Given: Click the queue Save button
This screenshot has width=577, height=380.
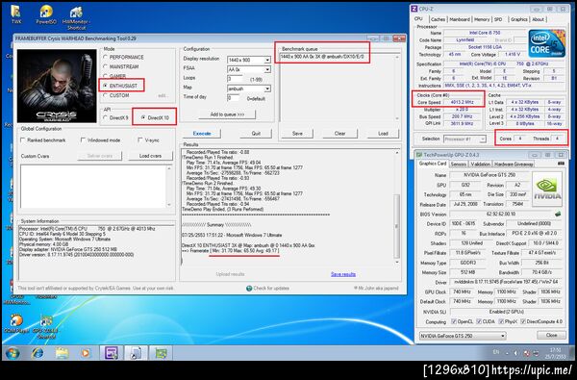Looking at the screenshot, I should tap(297, 134).
